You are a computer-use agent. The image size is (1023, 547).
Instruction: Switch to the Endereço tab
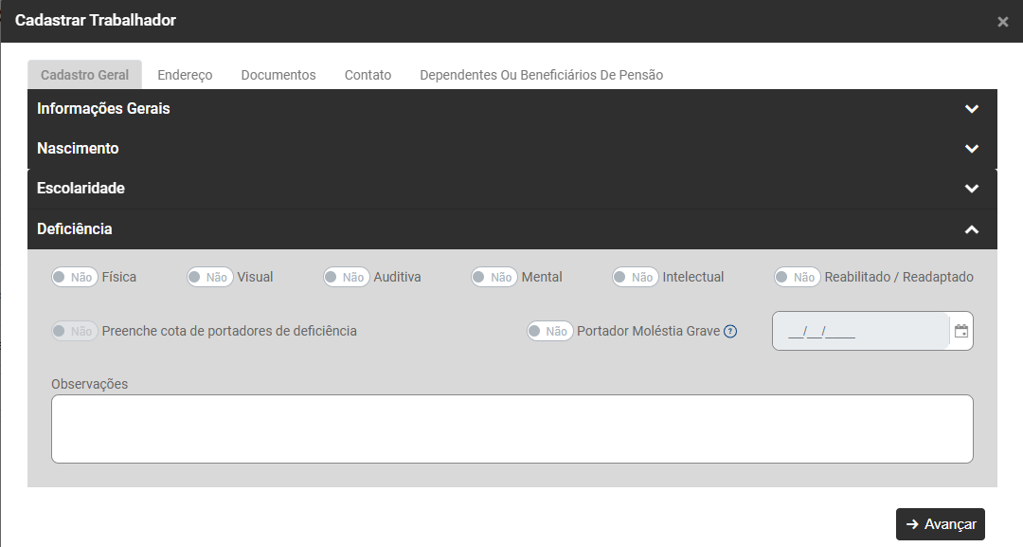[185, 75]
